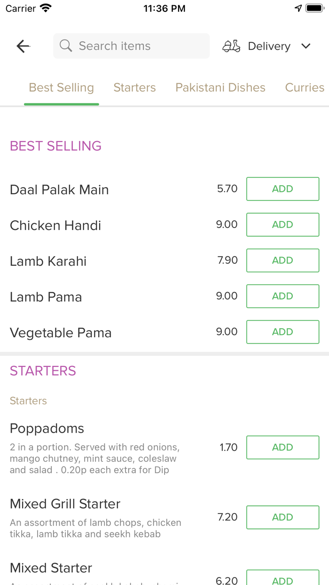Tap the search magnifier icon

click(66, 46)
